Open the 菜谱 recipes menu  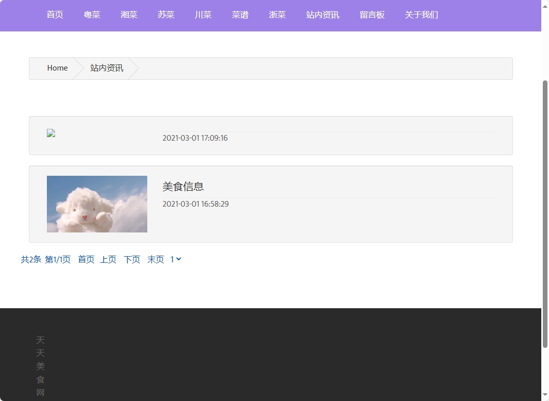240,15
